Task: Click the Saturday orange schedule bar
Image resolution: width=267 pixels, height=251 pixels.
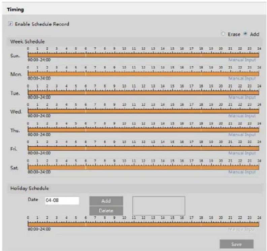Action: [x=143, y=168]
